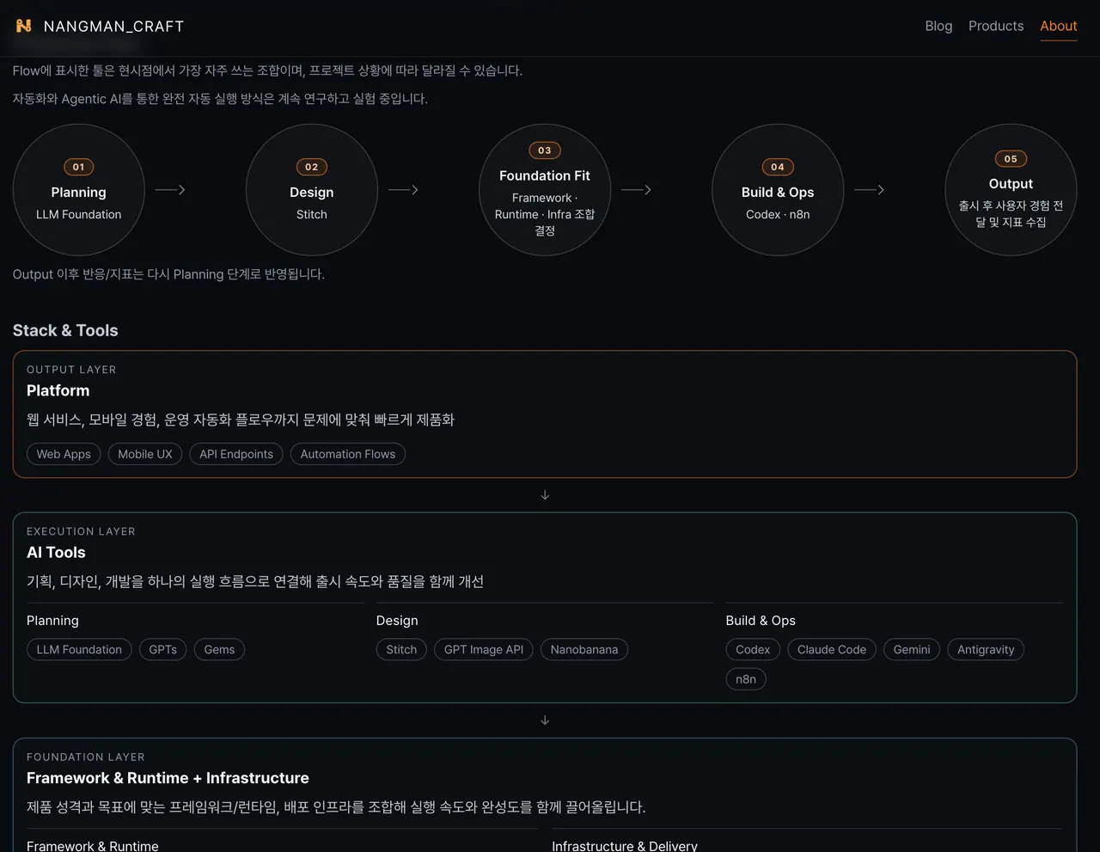This screenshot has width=1100, height=852.
Task: Click the NANGMAN_CRAFT site title
Action: coord(113,27)
